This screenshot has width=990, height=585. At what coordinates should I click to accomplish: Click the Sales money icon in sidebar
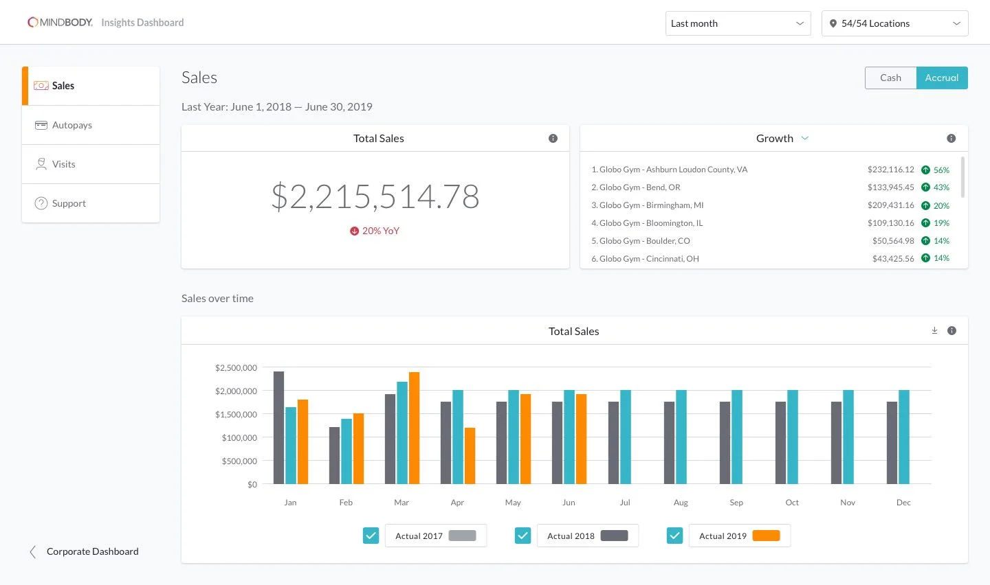pyautogui.click(x=41, y=86)
